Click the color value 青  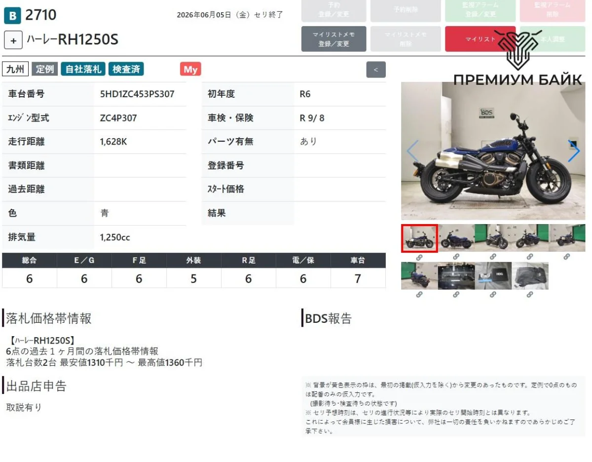[105, 213]
